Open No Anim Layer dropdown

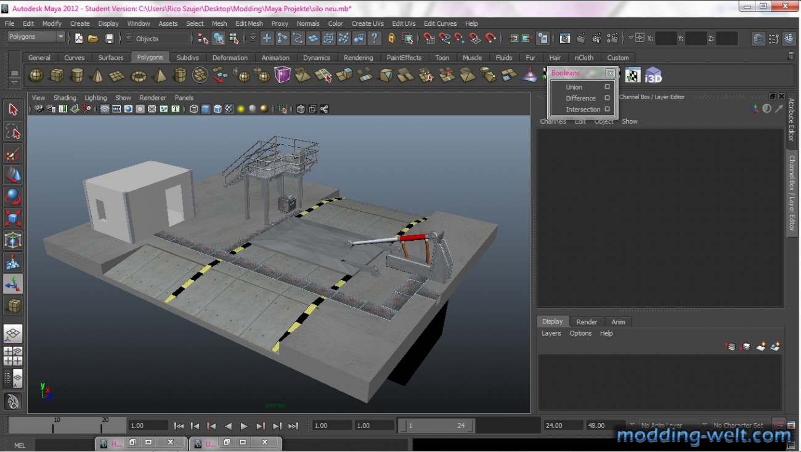668,426
